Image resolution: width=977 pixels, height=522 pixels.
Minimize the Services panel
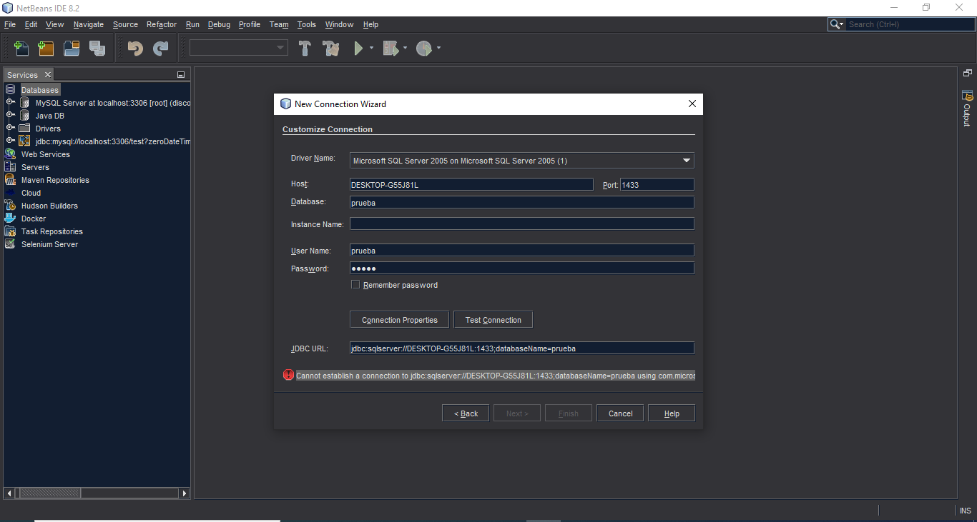point(181,75)
